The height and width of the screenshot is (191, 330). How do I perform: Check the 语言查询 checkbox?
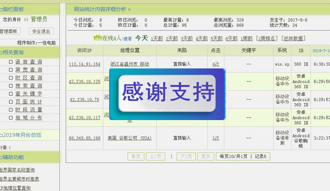(11, 62)
